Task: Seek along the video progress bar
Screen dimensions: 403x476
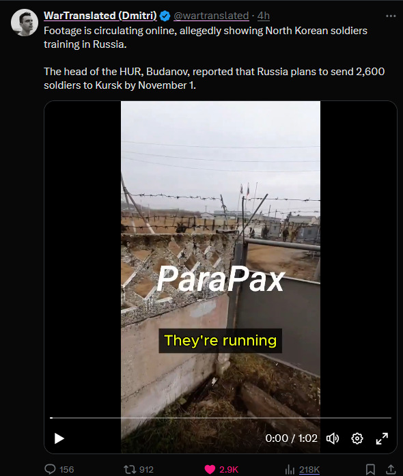Action: (221, 418)
